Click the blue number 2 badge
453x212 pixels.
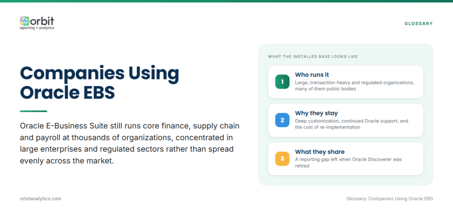coord(282,120)
